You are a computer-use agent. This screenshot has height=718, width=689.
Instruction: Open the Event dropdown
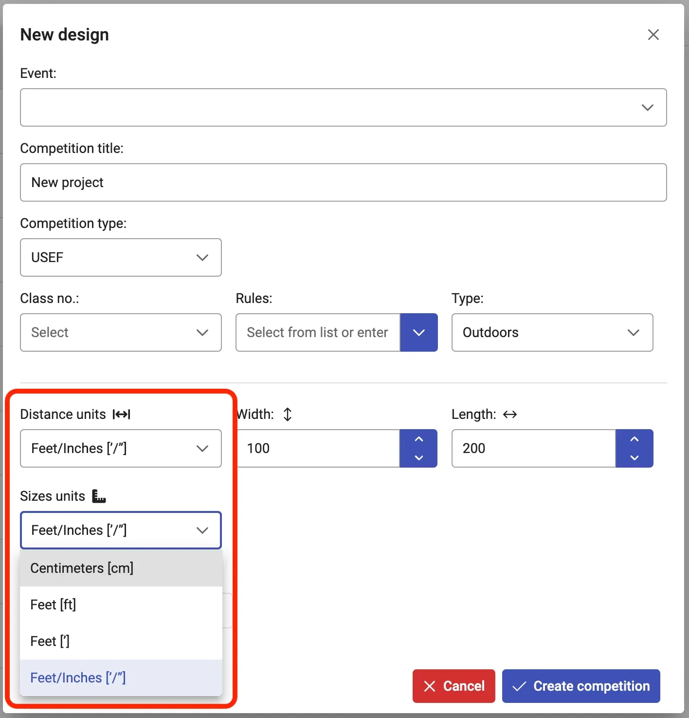[x=343, y=107]
